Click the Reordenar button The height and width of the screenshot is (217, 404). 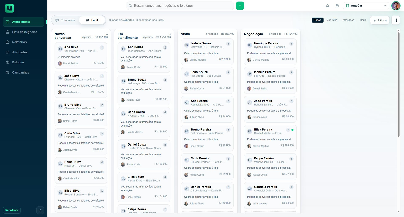12,210
